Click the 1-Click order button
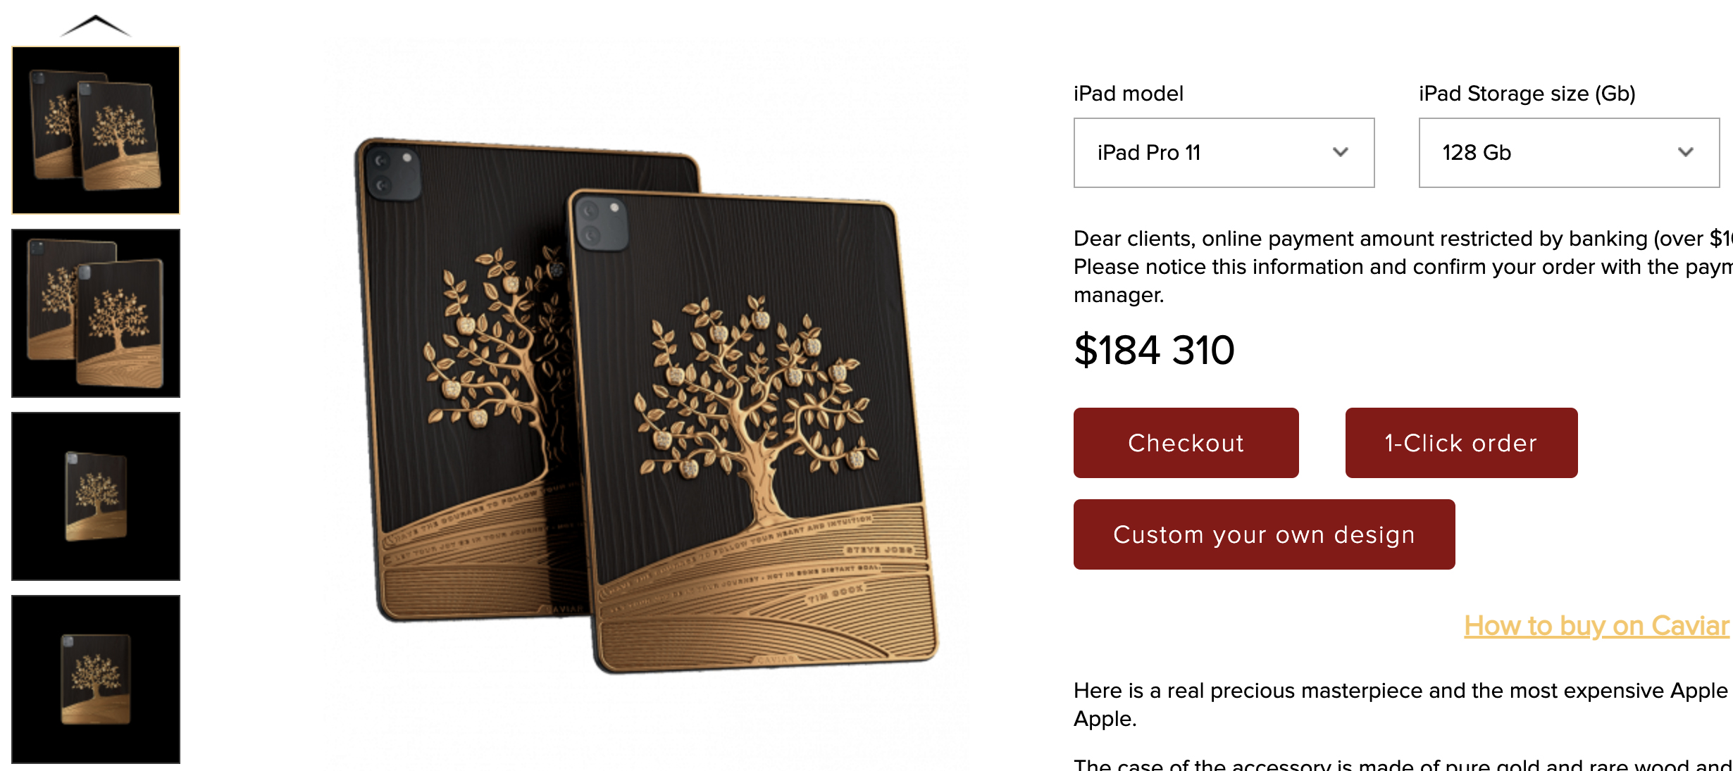 1461,443
